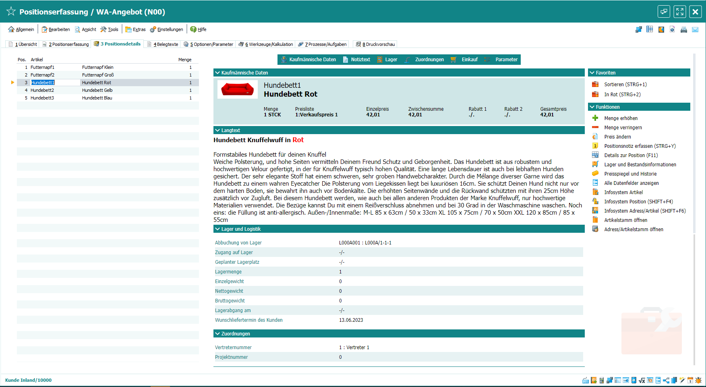Click the red minus Menge verringern icon
Screen dimensions: 706x387
pos(595,127)
